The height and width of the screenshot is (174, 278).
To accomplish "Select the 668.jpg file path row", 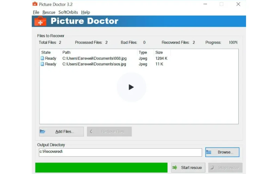I will coord(95,58).
